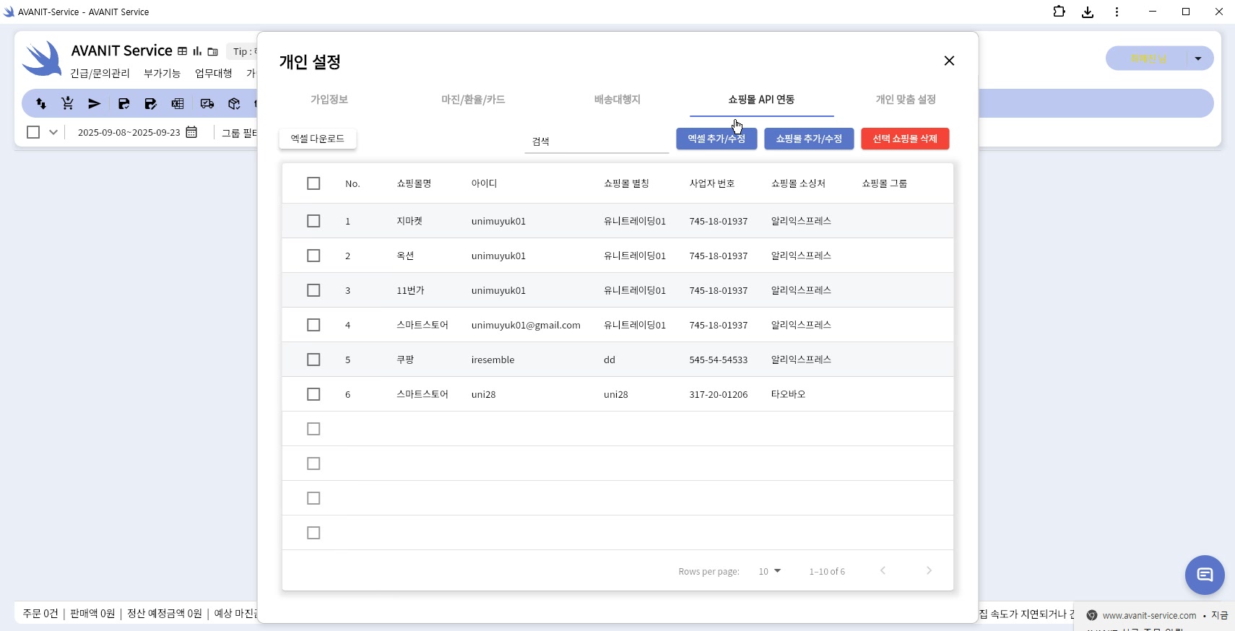Click the send paper-plane toolbar icon
Viewport: 1235px width, 631px height.
[x=94, y=103]
